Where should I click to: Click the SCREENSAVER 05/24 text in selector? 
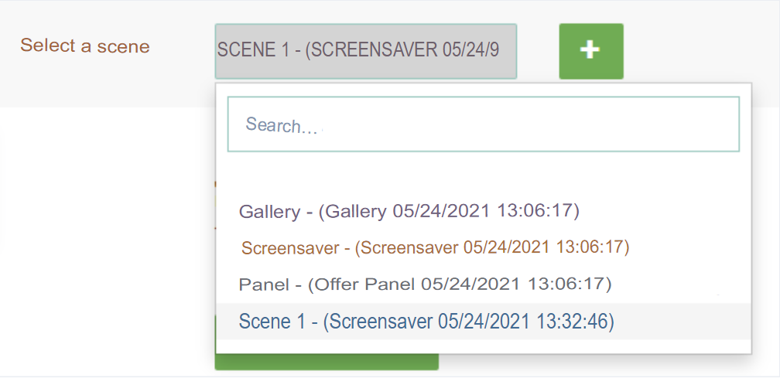[402, 50]
